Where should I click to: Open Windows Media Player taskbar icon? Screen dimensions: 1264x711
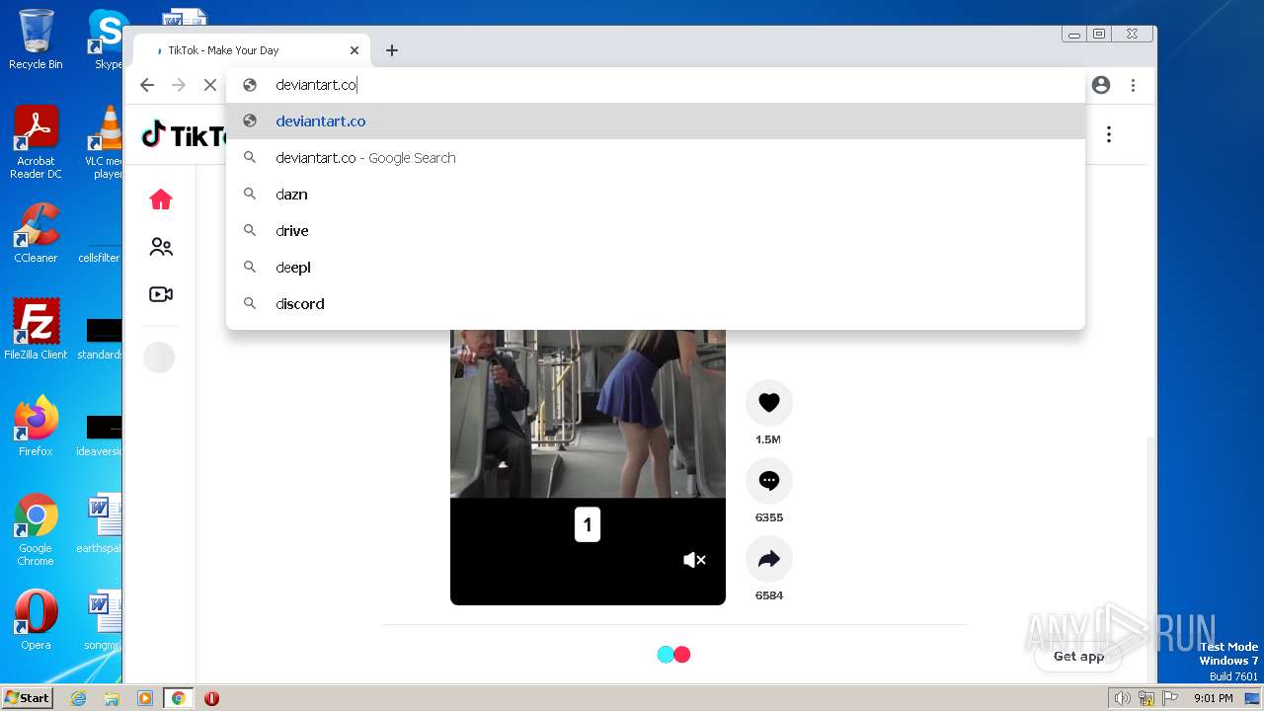coord(145,698)
